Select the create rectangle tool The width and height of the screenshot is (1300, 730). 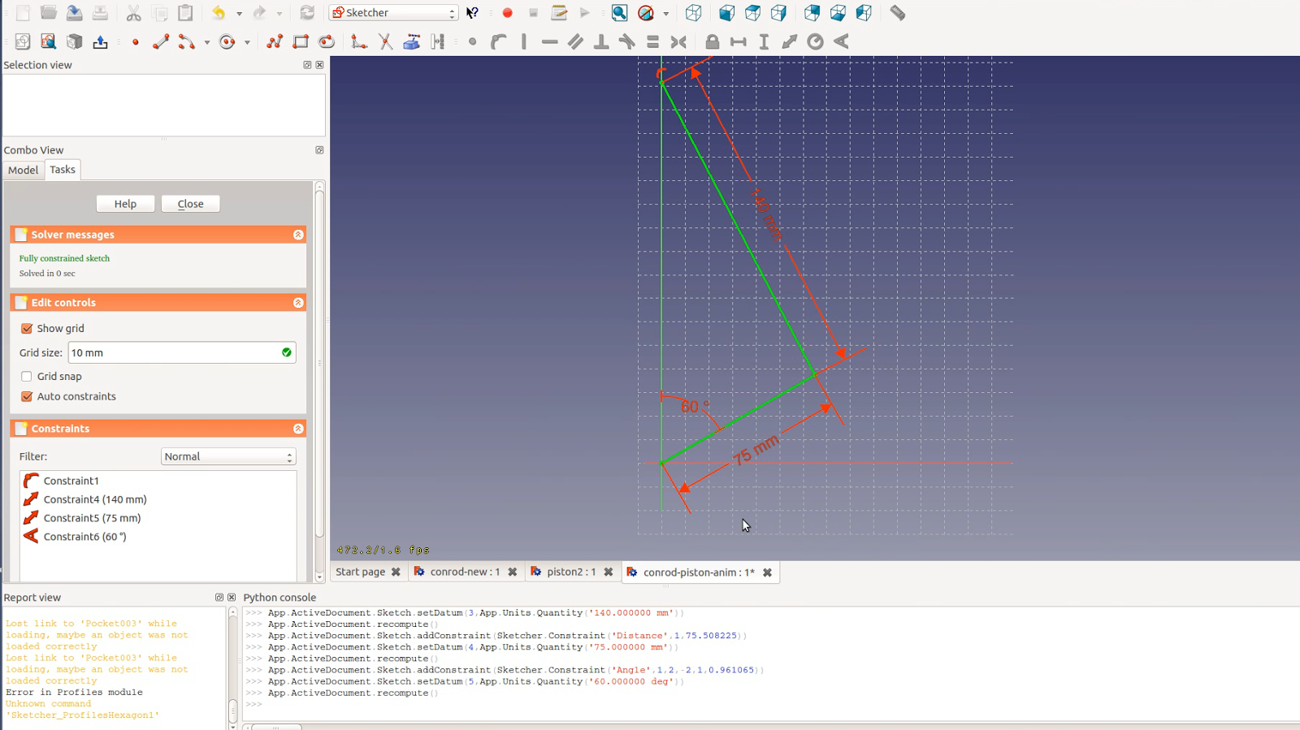pos(301,41)
